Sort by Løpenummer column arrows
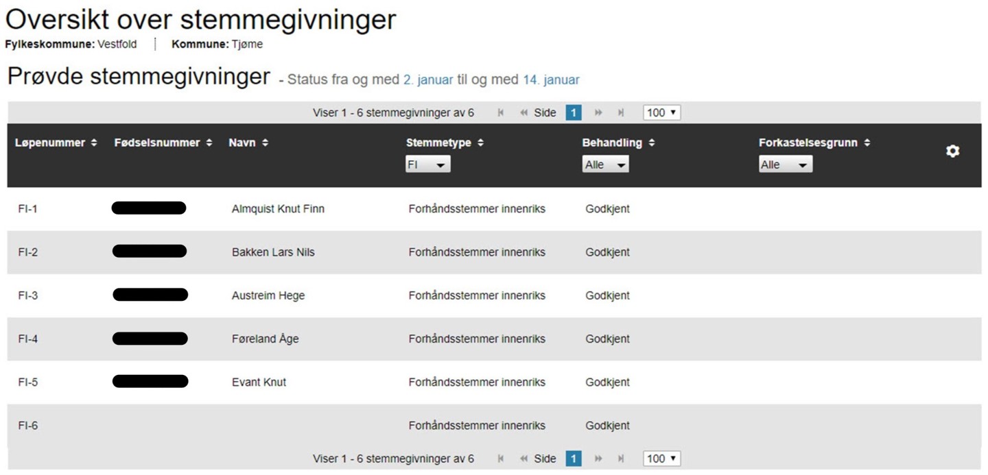The height and width of the screenshot is (475, 988). coord(94,143)
